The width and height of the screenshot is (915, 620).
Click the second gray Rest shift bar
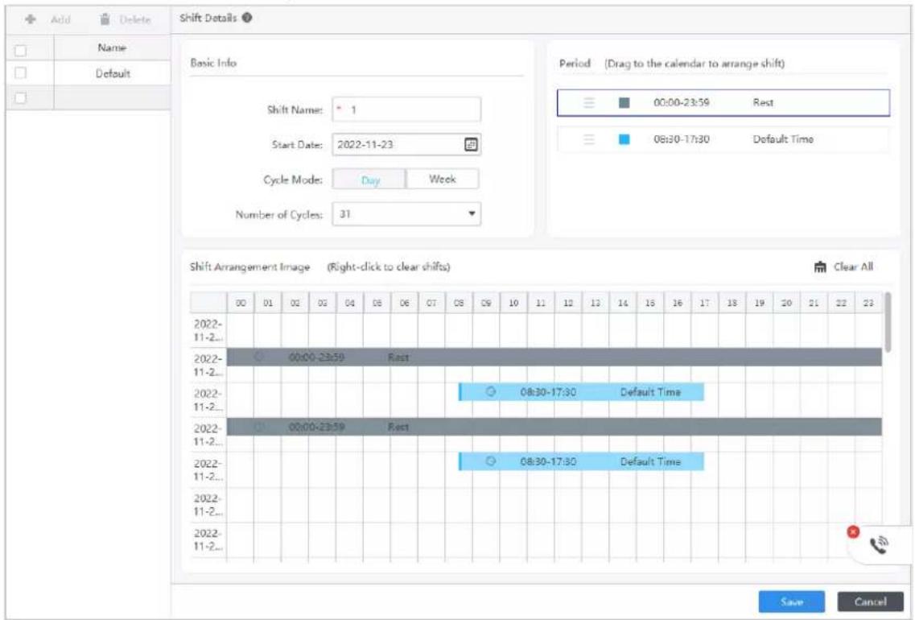[x=554, y=427]
